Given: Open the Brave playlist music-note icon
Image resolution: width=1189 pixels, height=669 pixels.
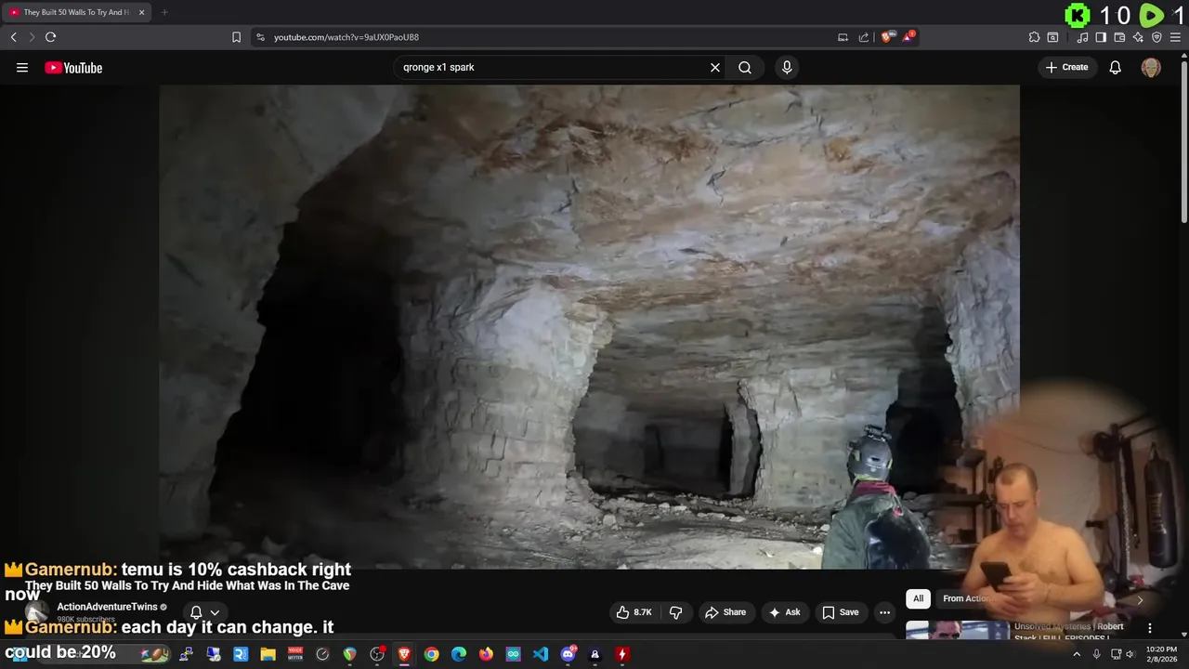Looking at the screenshot, I should [1082, 37].
